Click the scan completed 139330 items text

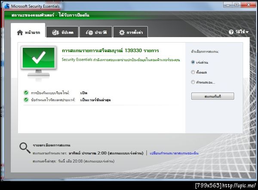pos(110,50)
